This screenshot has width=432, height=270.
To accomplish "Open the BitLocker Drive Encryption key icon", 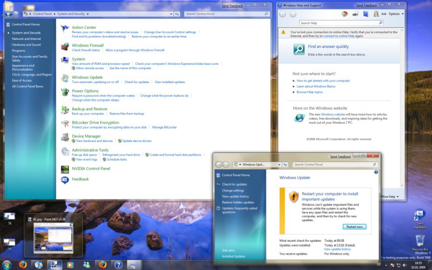I will click(x=65, y=124).
